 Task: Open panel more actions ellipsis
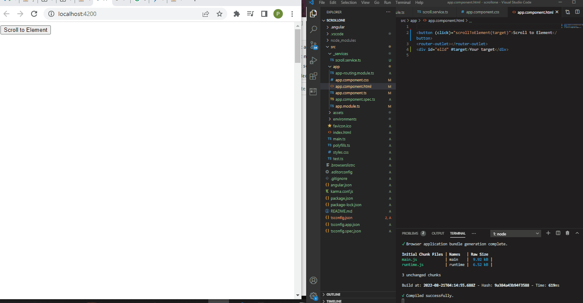474,233
